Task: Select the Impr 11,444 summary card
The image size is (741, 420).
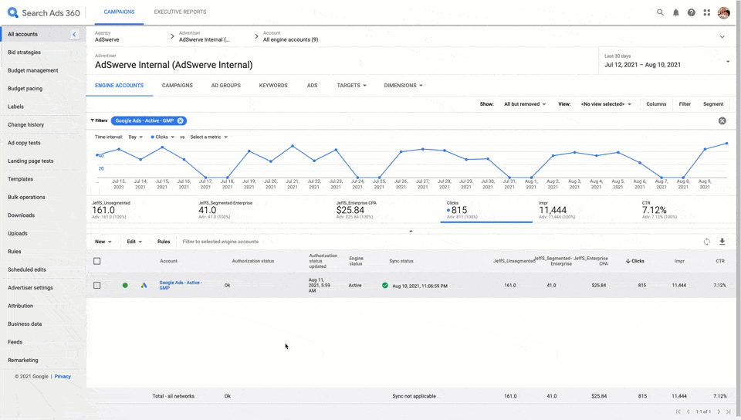Action: click(557, 210)
